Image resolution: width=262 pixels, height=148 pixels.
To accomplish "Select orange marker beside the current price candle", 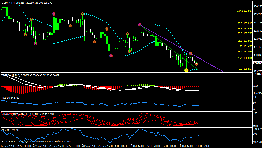I will pos(197,64).
